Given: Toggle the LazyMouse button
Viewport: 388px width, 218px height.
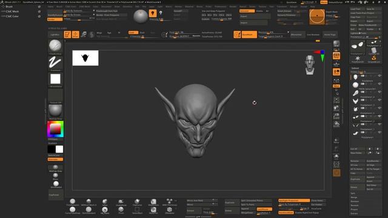Looking at the screenshot, I should tap(264, 209).
